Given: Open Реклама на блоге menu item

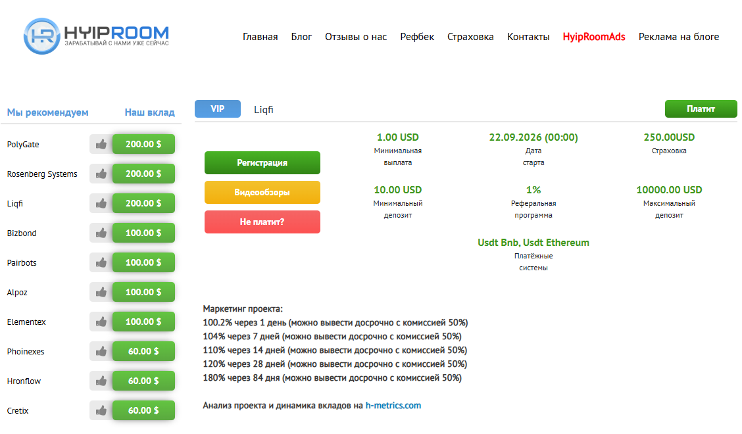Looking at the screenshot, I should tap(679, 37).
